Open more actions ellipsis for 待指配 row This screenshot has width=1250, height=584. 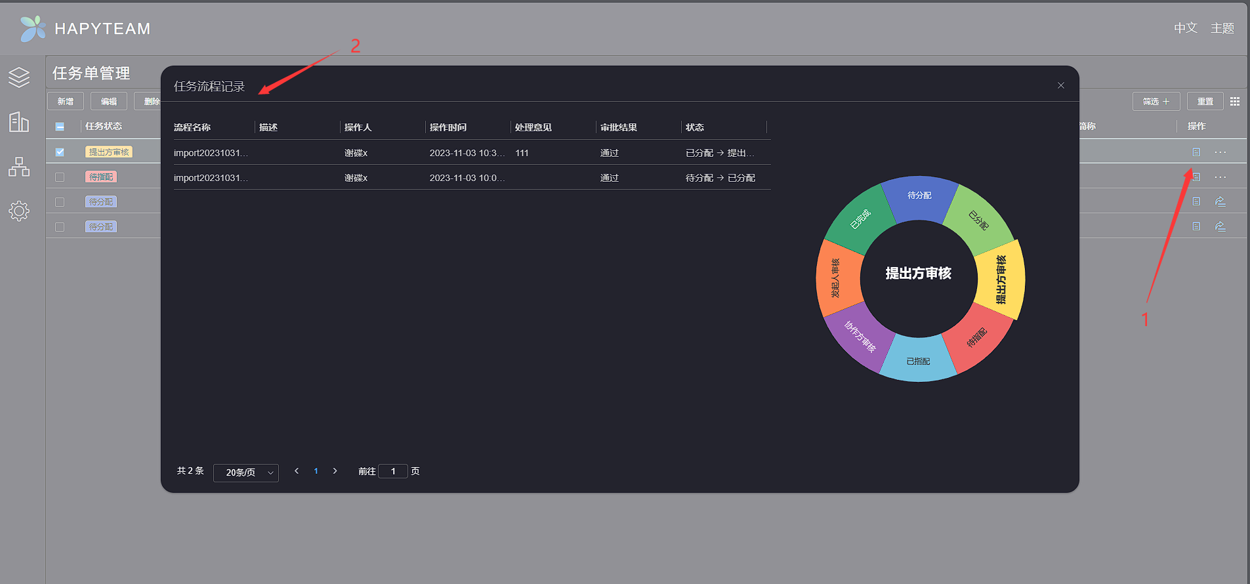pos(1220,177)
